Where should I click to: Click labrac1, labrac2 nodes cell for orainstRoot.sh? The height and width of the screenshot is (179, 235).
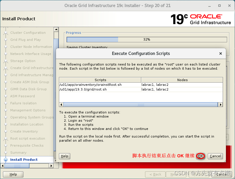[x=182, y=85]
